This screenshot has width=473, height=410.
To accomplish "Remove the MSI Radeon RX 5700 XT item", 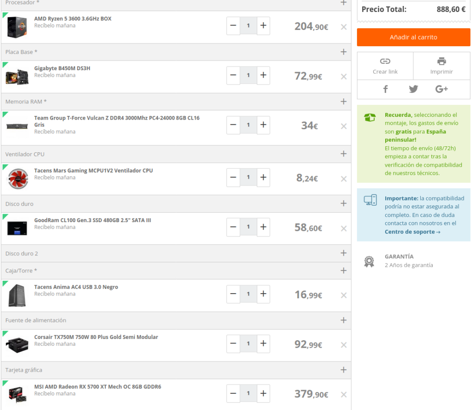I will (x=344, y=395).
